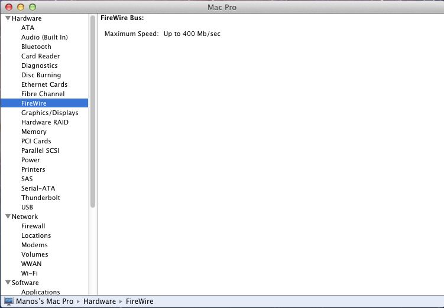Click the Software category label
The height and width of the screenshot is (308, 444).
[x=25, y=283]
